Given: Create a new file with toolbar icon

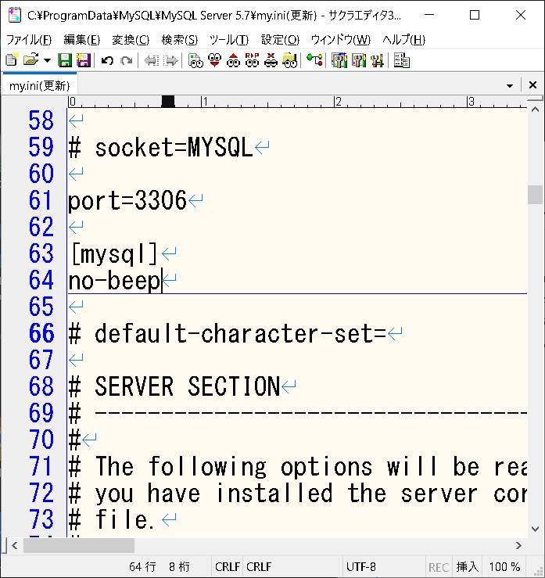Looking at the screenshot, I should [12, 60].
